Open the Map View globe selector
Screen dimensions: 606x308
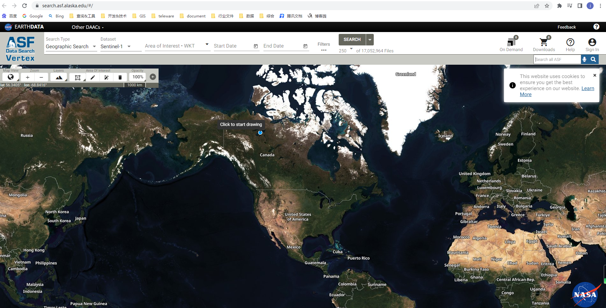pyautogui.click(x=11, y=77)
